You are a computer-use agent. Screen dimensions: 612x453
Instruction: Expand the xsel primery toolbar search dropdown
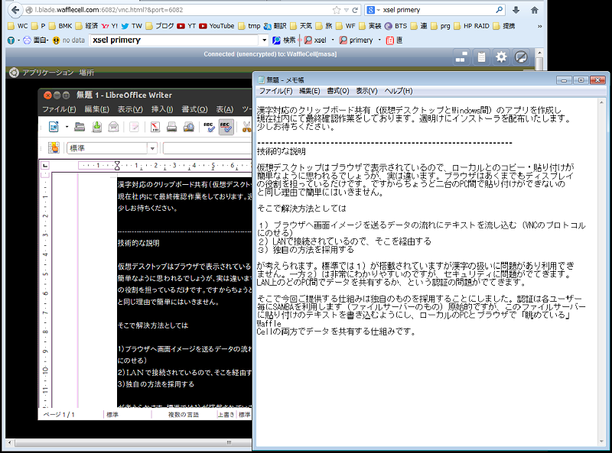click(264, 40)
